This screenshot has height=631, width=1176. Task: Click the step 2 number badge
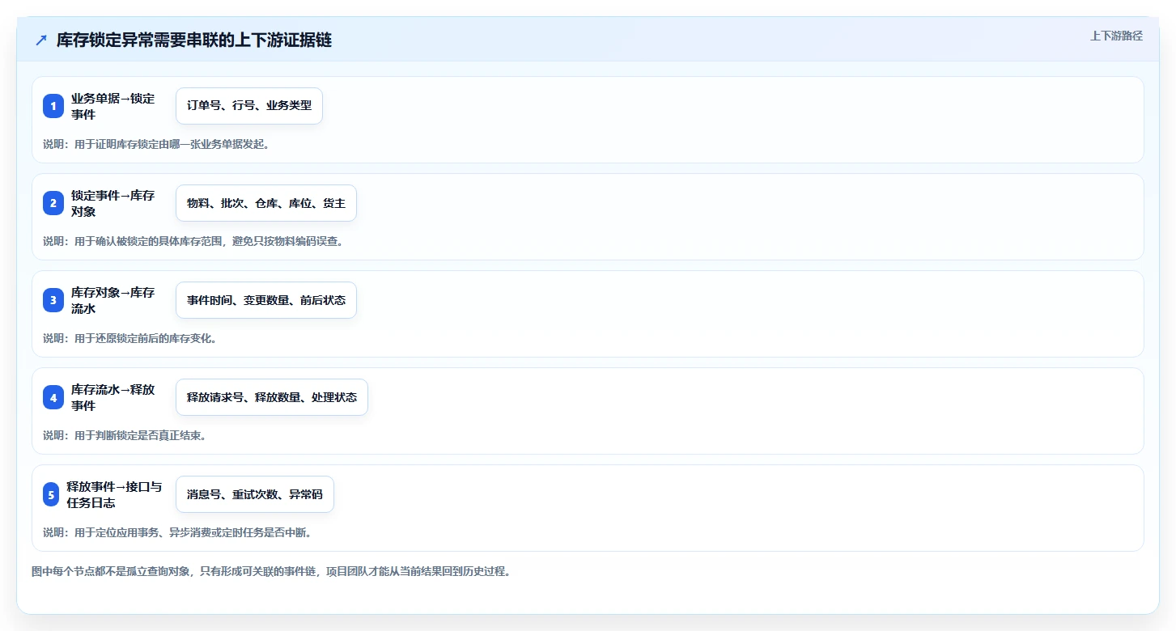pos(53,203)
